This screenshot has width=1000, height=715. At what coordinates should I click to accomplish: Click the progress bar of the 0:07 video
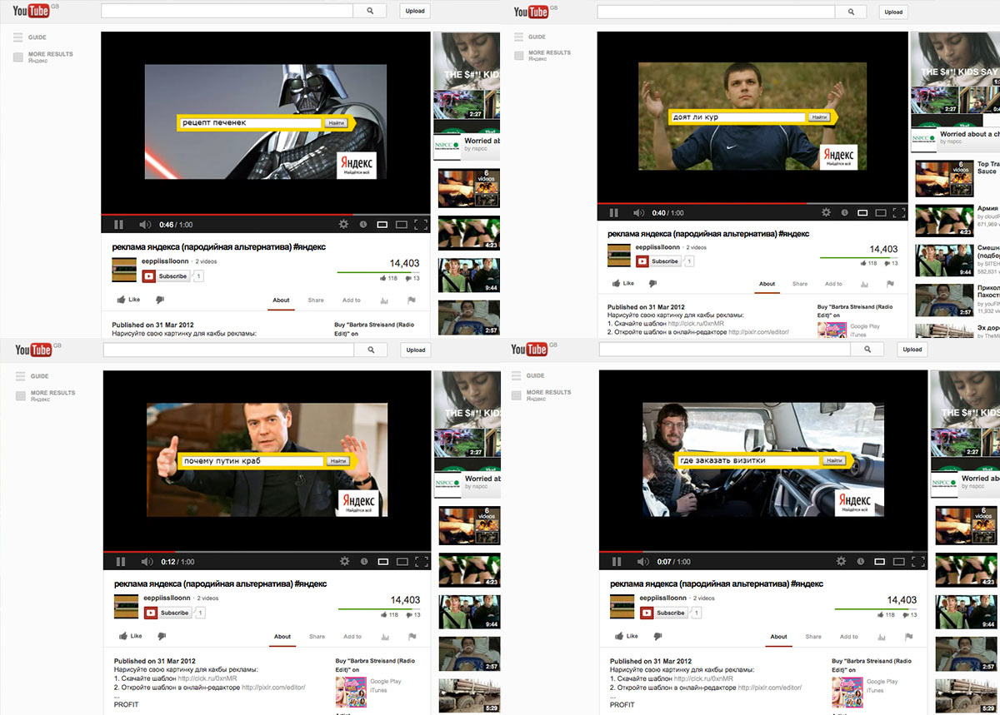750,551
